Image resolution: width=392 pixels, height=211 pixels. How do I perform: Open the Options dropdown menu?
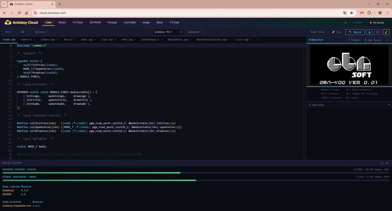[41, 32]
